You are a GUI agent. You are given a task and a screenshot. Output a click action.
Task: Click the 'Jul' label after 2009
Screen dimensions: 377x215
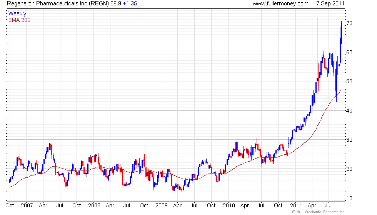pyautogui.click(x=194, y=206)
